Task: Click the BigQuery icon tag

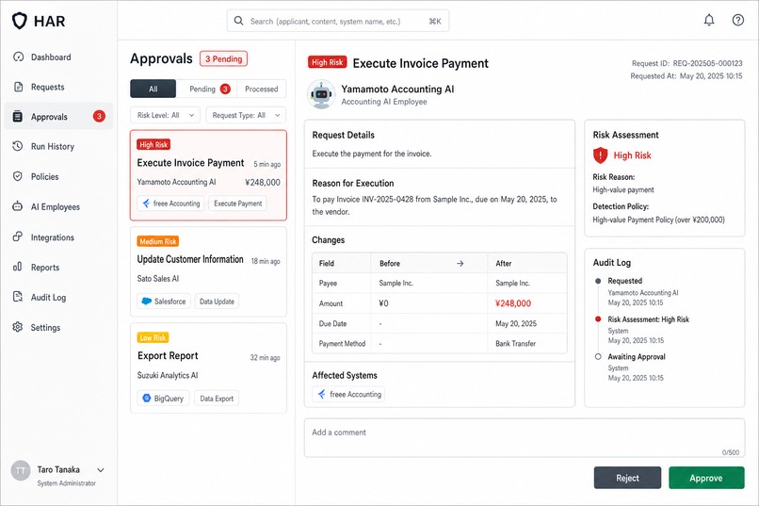Action: (163, 399)
